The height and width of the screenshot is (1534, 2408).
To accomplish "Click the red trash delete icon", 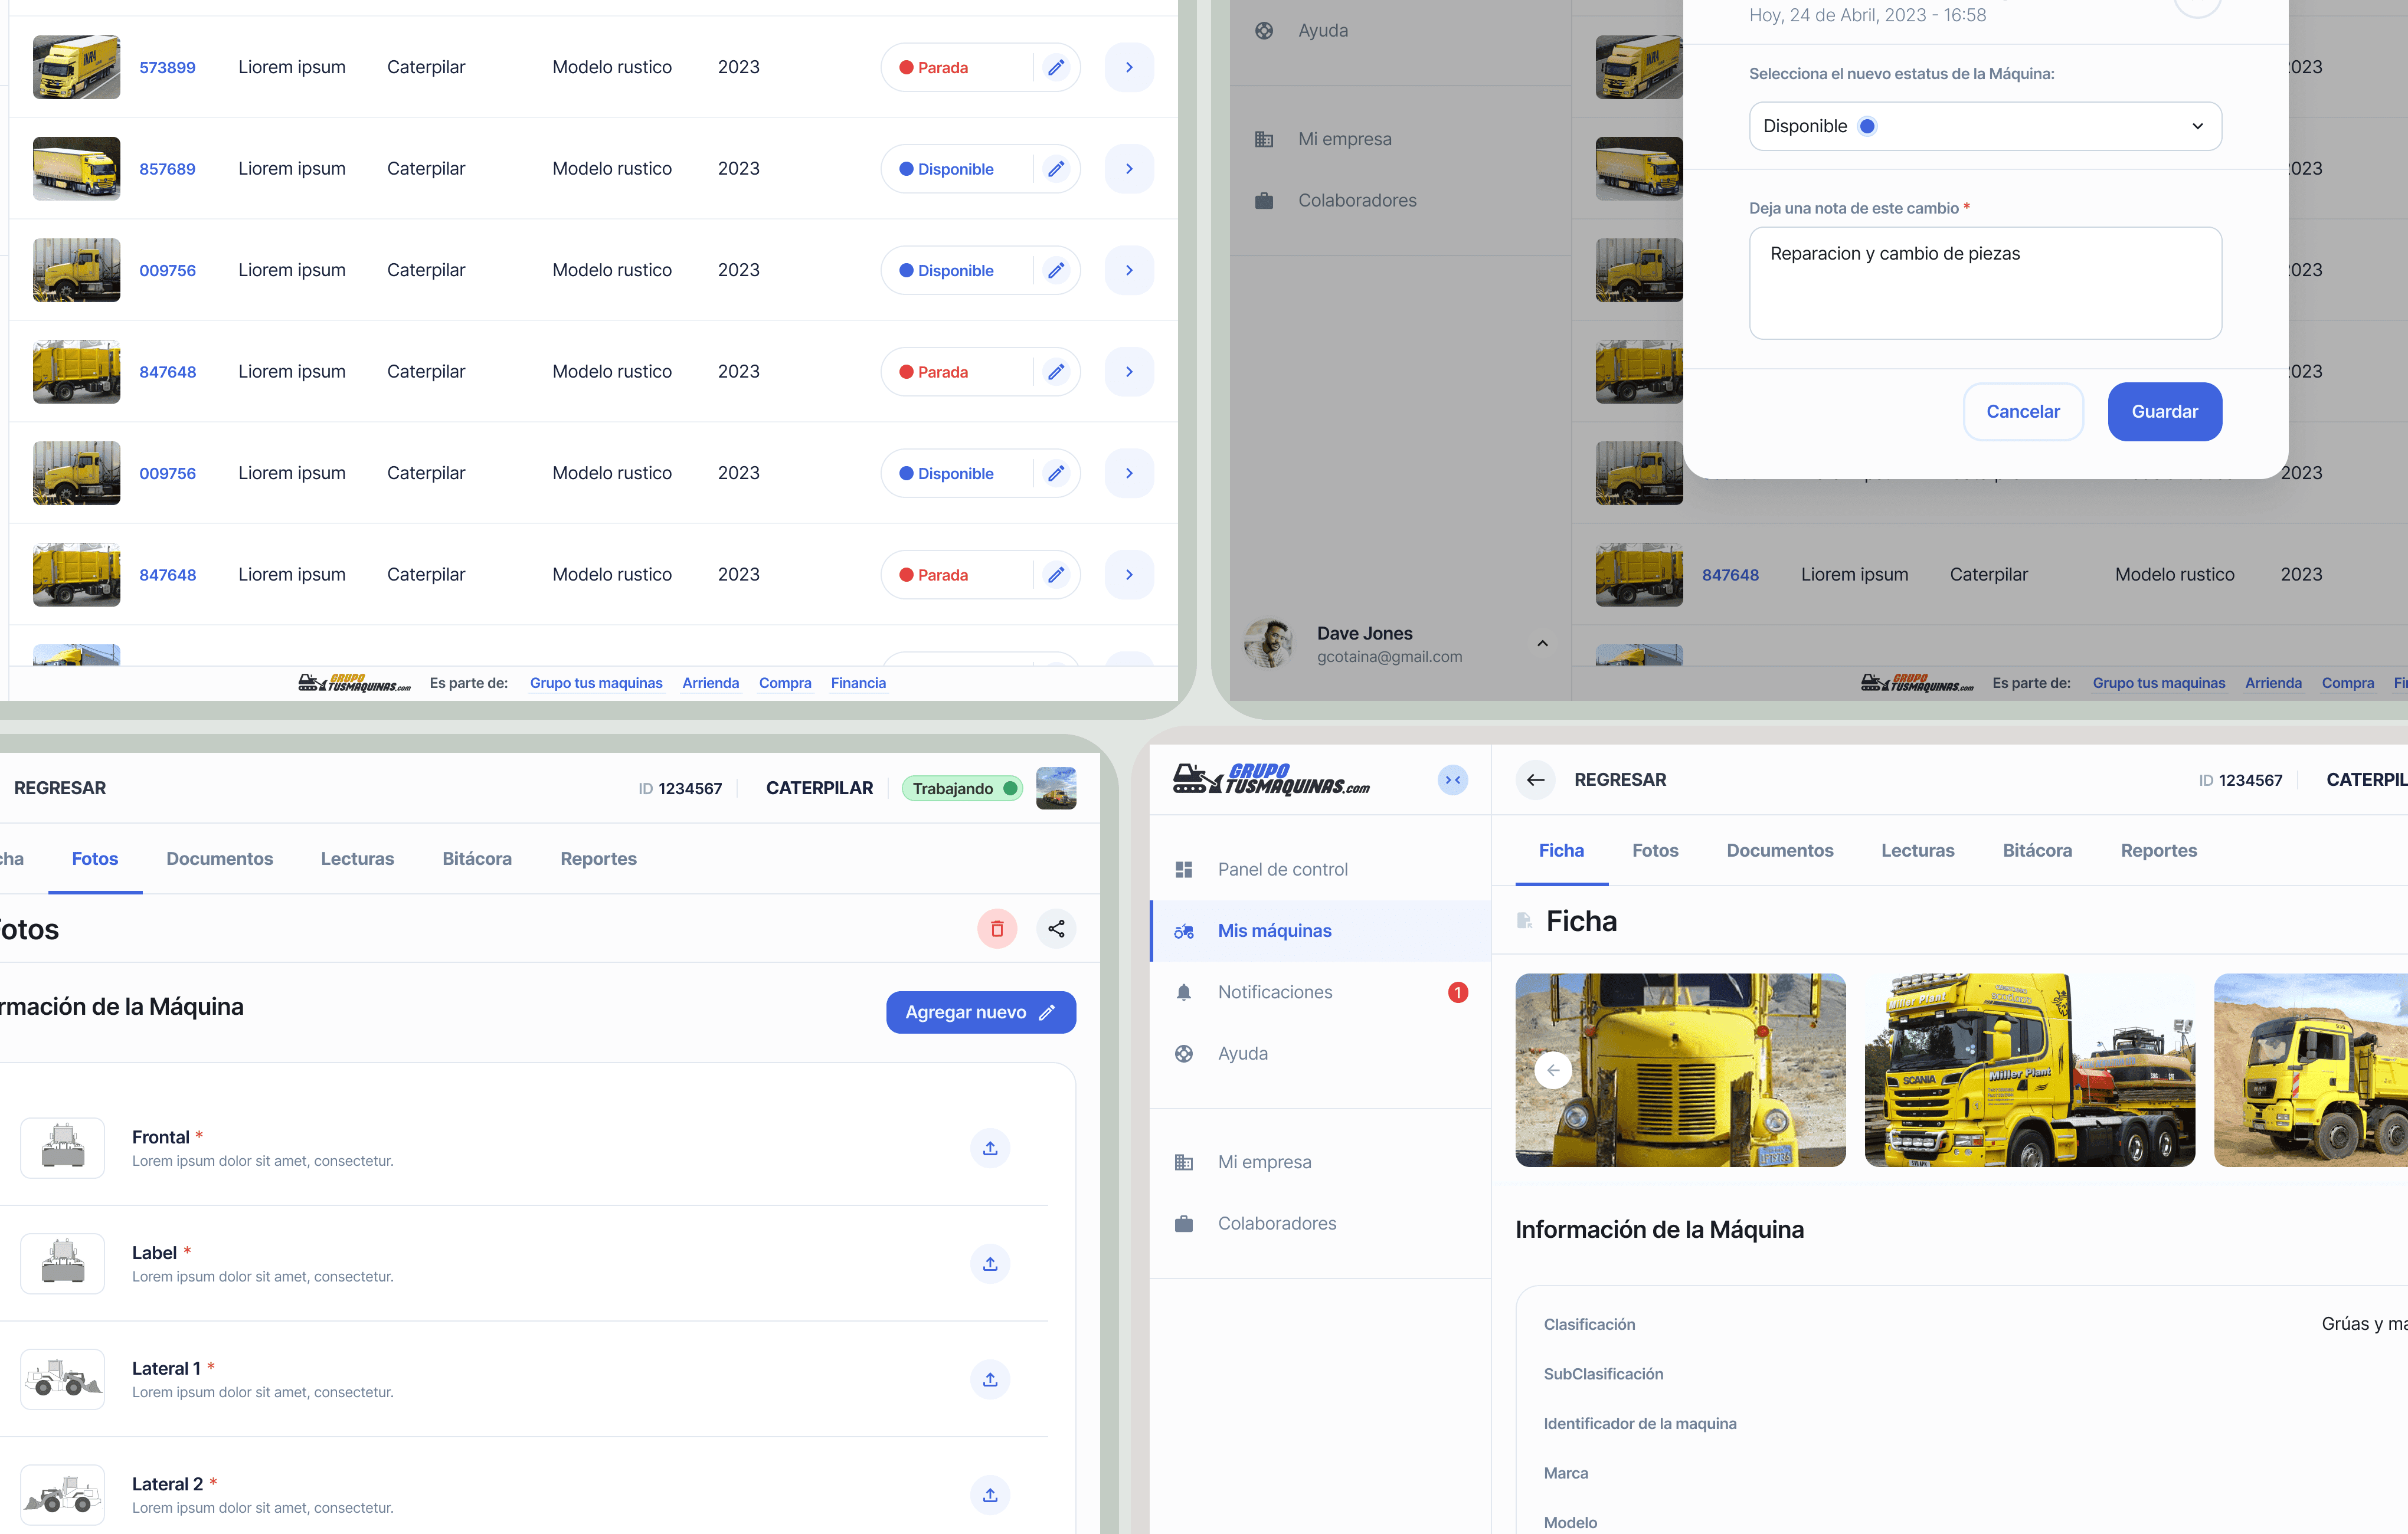I will click(x=996, y=929).
